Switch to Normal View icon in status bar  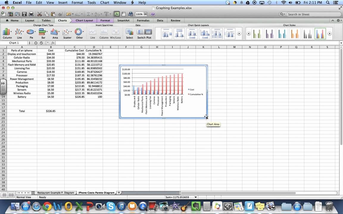click(4, 195)
